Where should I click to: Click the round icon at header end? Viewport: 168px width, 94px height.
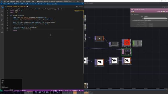pyautogui.click(x=167, y=11)
